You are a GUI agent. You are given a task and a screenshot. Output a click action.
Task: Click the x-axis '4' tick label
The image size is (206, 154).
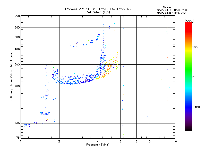tap(98, 141)
